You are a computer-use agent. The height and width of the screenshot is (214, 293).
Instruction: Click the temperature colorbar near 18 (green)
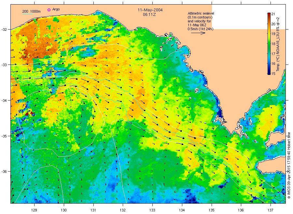[269, 44]
